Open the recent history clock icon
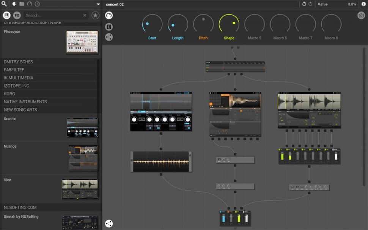The height and width of the screenshot is (230, 368). click(x=37, y=4)
